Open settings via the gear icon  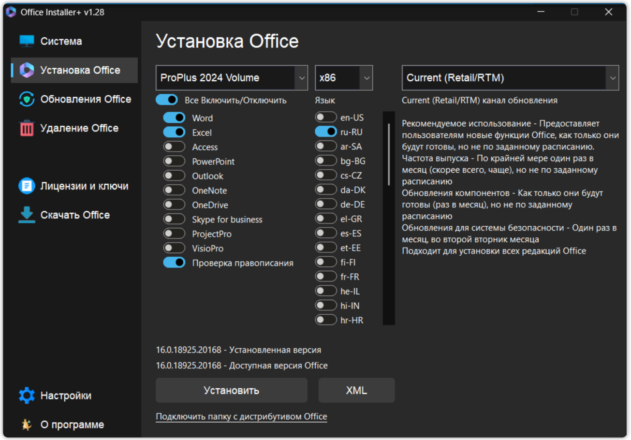(x=27, y=396)
